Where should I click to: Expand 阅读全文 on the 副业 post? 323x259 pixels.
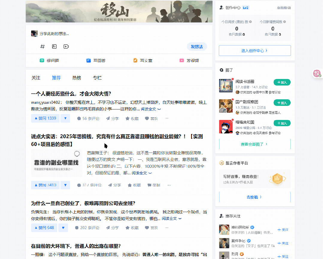coord(142,173)
